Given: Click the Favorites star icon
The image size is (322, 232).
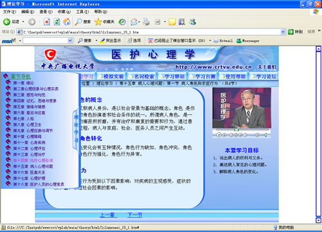Looking at the screenshot, I should (x=98, y=22).
